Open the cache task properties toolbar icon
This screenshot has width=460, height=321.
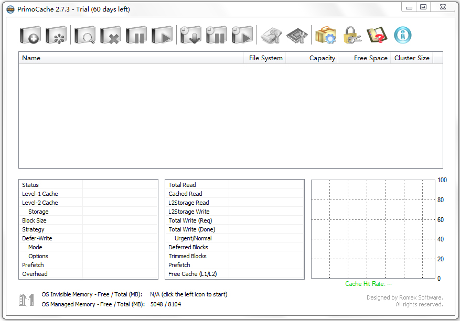[56, 36]
